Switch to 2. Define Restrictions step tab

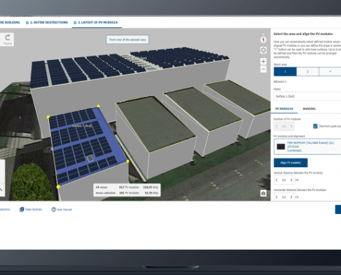(x=47, y=23)
